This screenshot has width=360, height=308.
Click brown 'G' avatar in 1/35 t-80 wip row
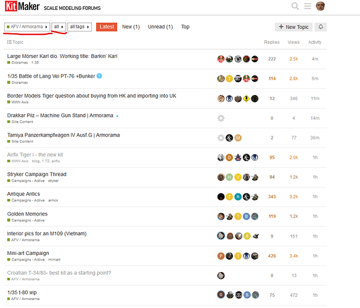(x=221, y=294)
